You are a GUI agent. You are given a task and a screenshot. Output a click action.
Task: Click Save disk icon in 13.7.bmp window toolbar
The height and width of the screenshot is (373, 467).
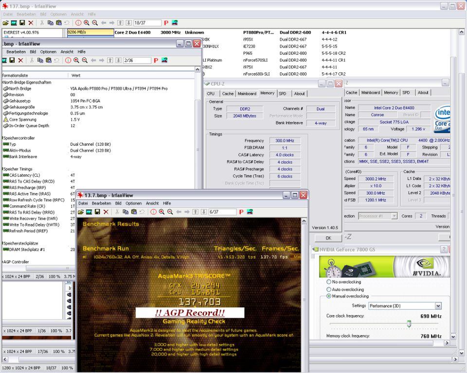[x=97, y=212]
